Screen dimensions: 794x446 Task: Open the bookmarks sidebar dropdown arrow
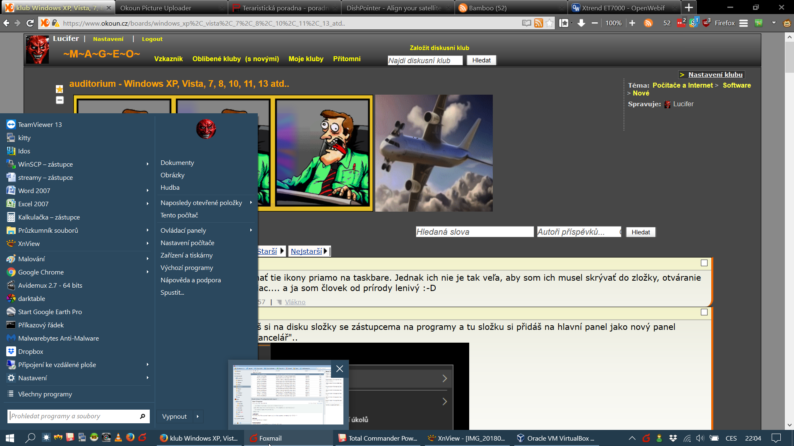[572, 23]
